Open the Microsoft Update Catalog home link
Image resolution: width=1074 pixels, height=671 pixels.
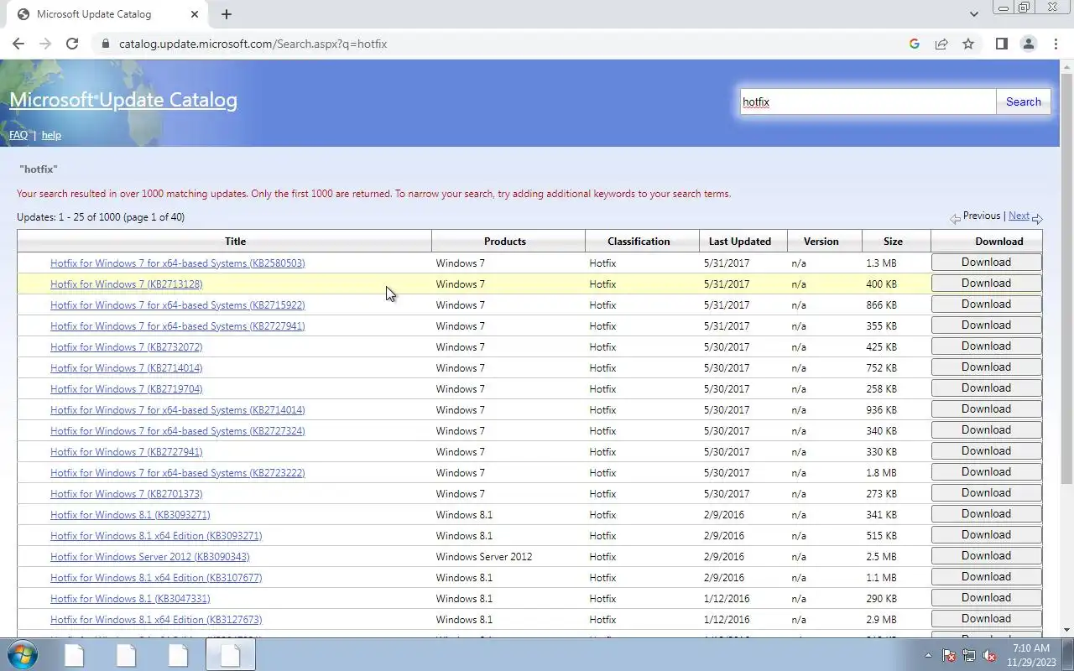point(123,100)
